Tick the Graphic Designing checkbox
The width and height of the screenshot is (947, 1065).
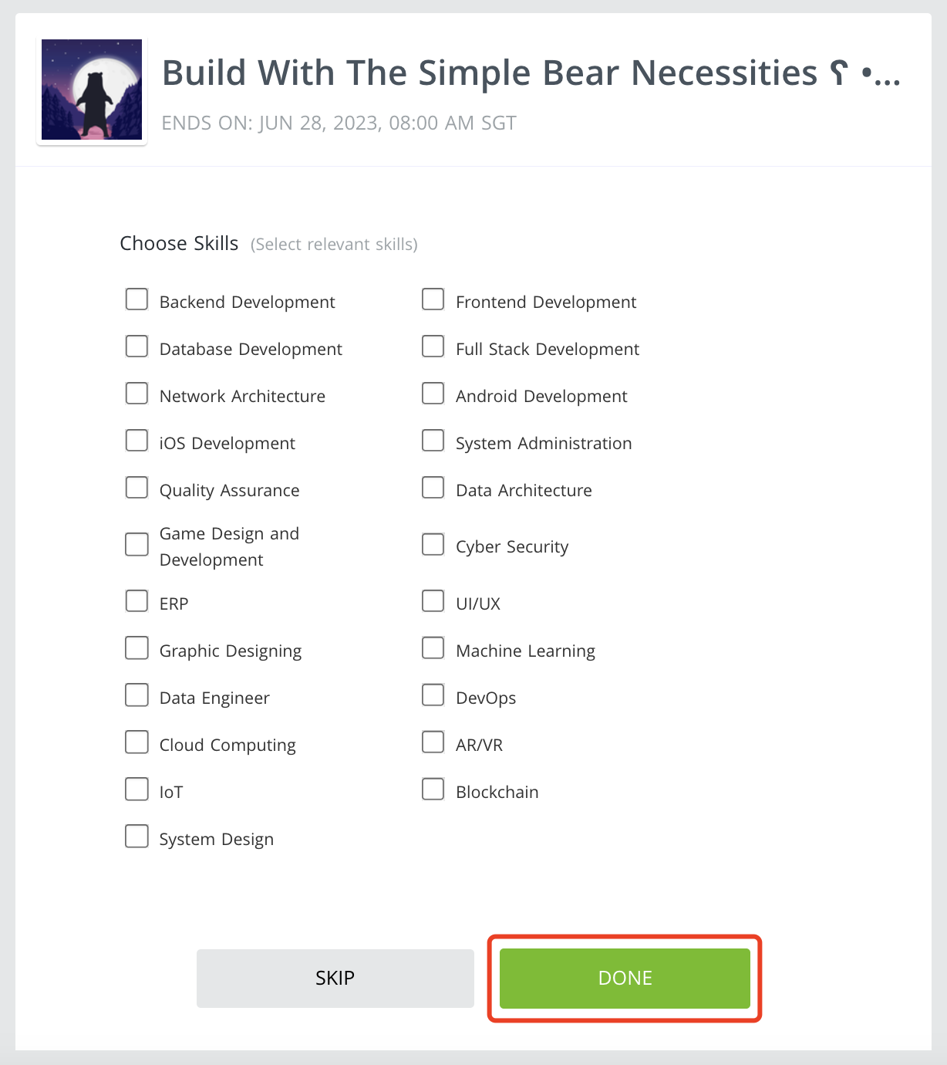[136, 648]
